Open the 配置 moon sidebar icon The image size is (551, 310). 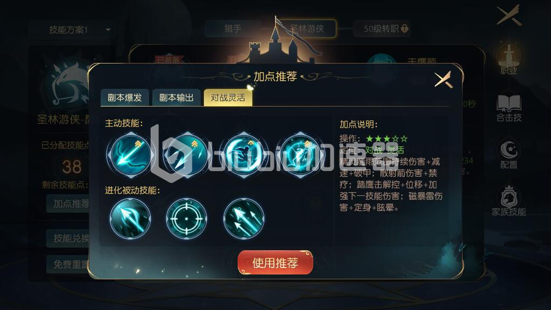click(x=509, y=154)
